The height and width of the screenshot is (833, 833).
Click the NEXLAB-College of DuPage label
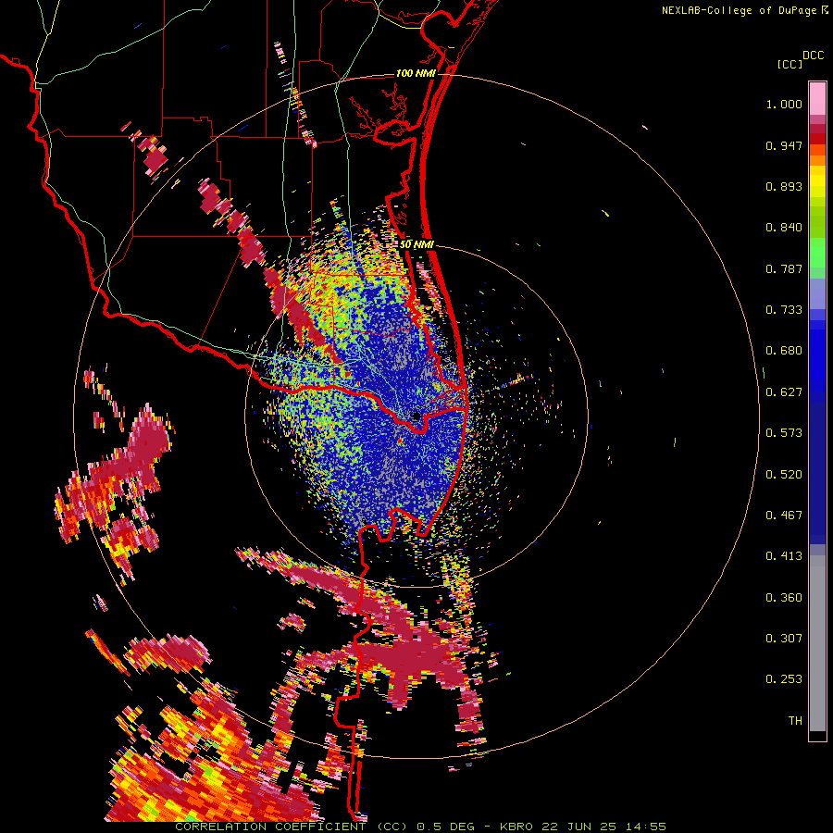[x=739, y=10]
